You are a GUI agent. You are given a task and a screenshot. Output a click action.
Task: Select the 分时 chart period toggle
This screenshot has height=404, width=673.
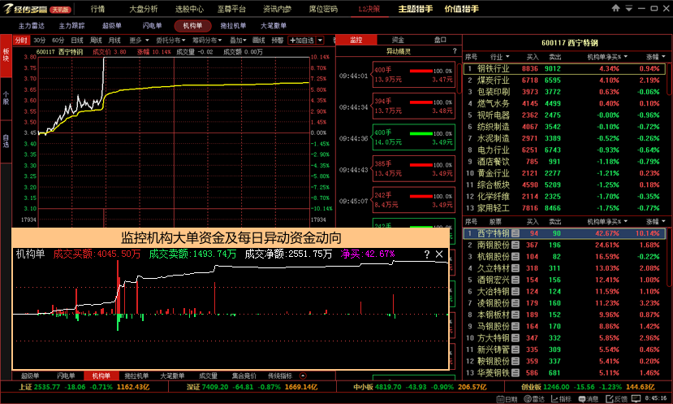[21, 41]
